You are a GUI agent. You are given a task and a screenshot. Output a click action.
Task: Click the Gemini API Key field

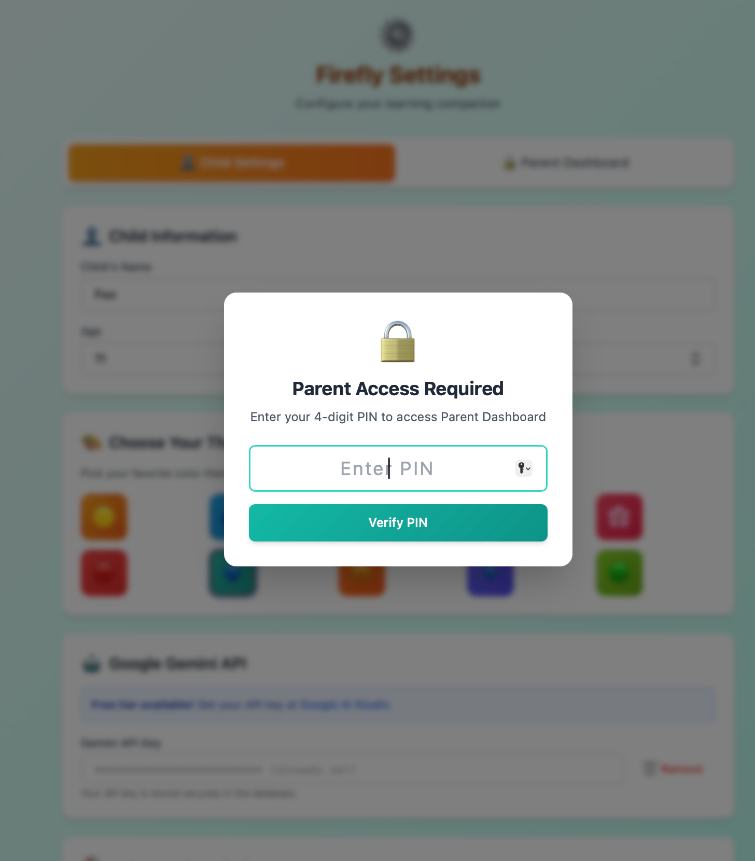tap(353, 769)
